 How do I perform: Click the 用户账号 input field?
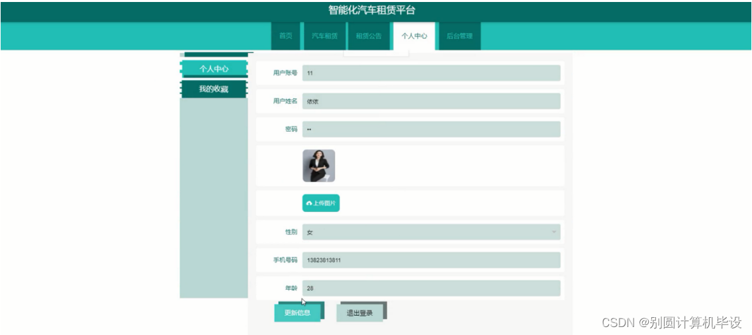pos(431,73)
